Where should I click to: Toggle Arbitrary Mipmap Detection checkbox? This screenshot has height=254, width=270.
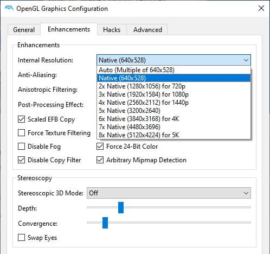point(100,160)
